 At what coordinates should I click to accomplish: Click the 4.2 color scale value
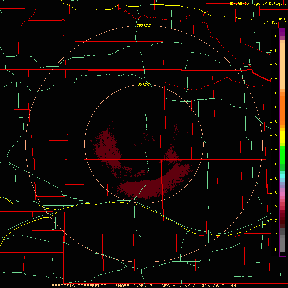274,136
